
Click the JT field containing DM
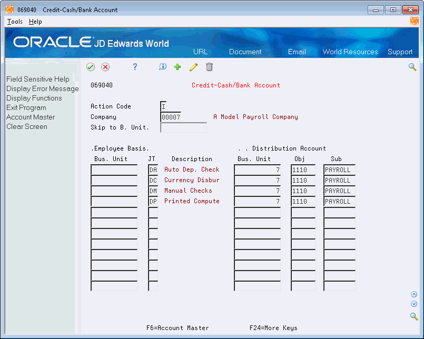pos(153,191)
